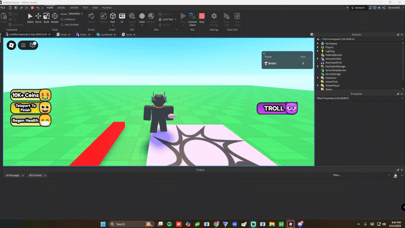Click the red stop square in quick access bar
Screen dimensions: 405x228
(32, 8)
